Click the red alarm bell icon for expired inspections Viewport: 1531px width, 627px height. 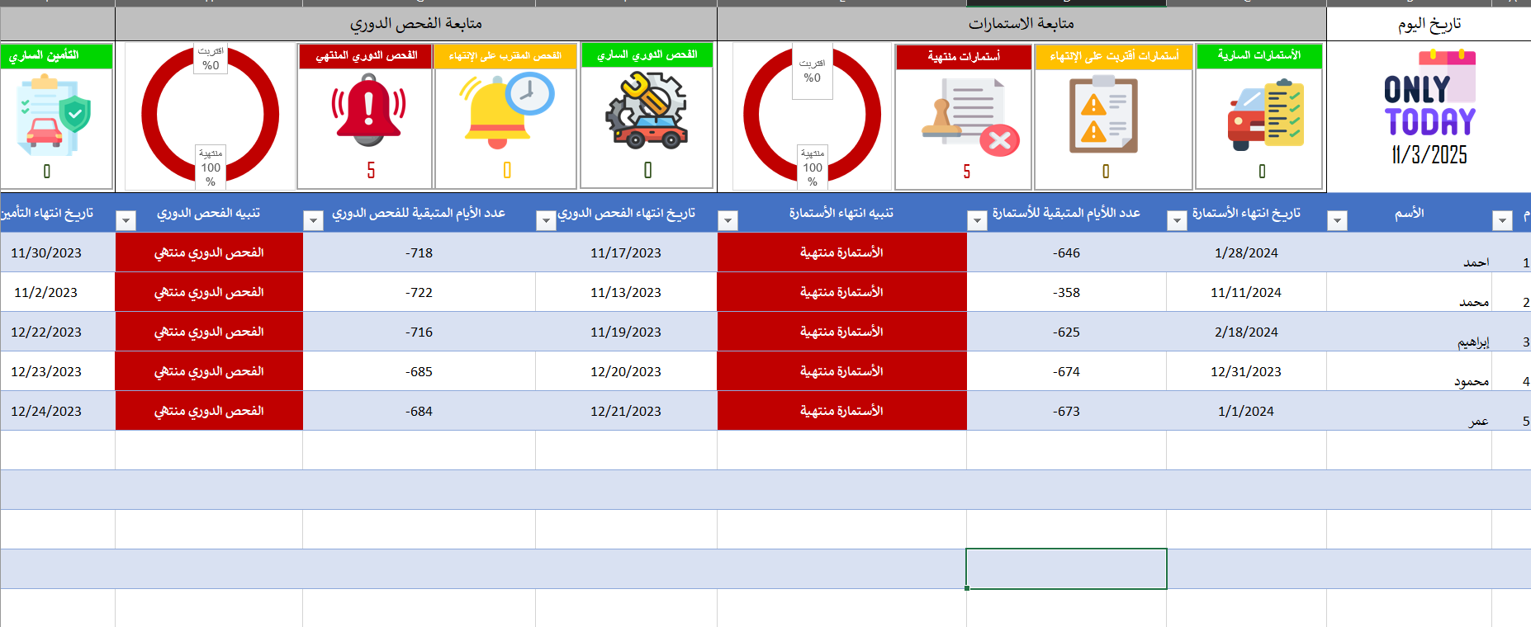tap(368, 110)
